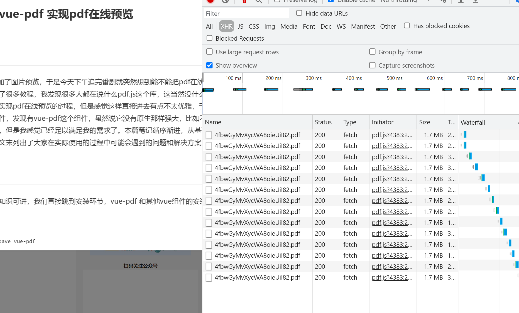519x313 pixels.
Task: Click the red record network log button
Action: (x=210, y=1)
